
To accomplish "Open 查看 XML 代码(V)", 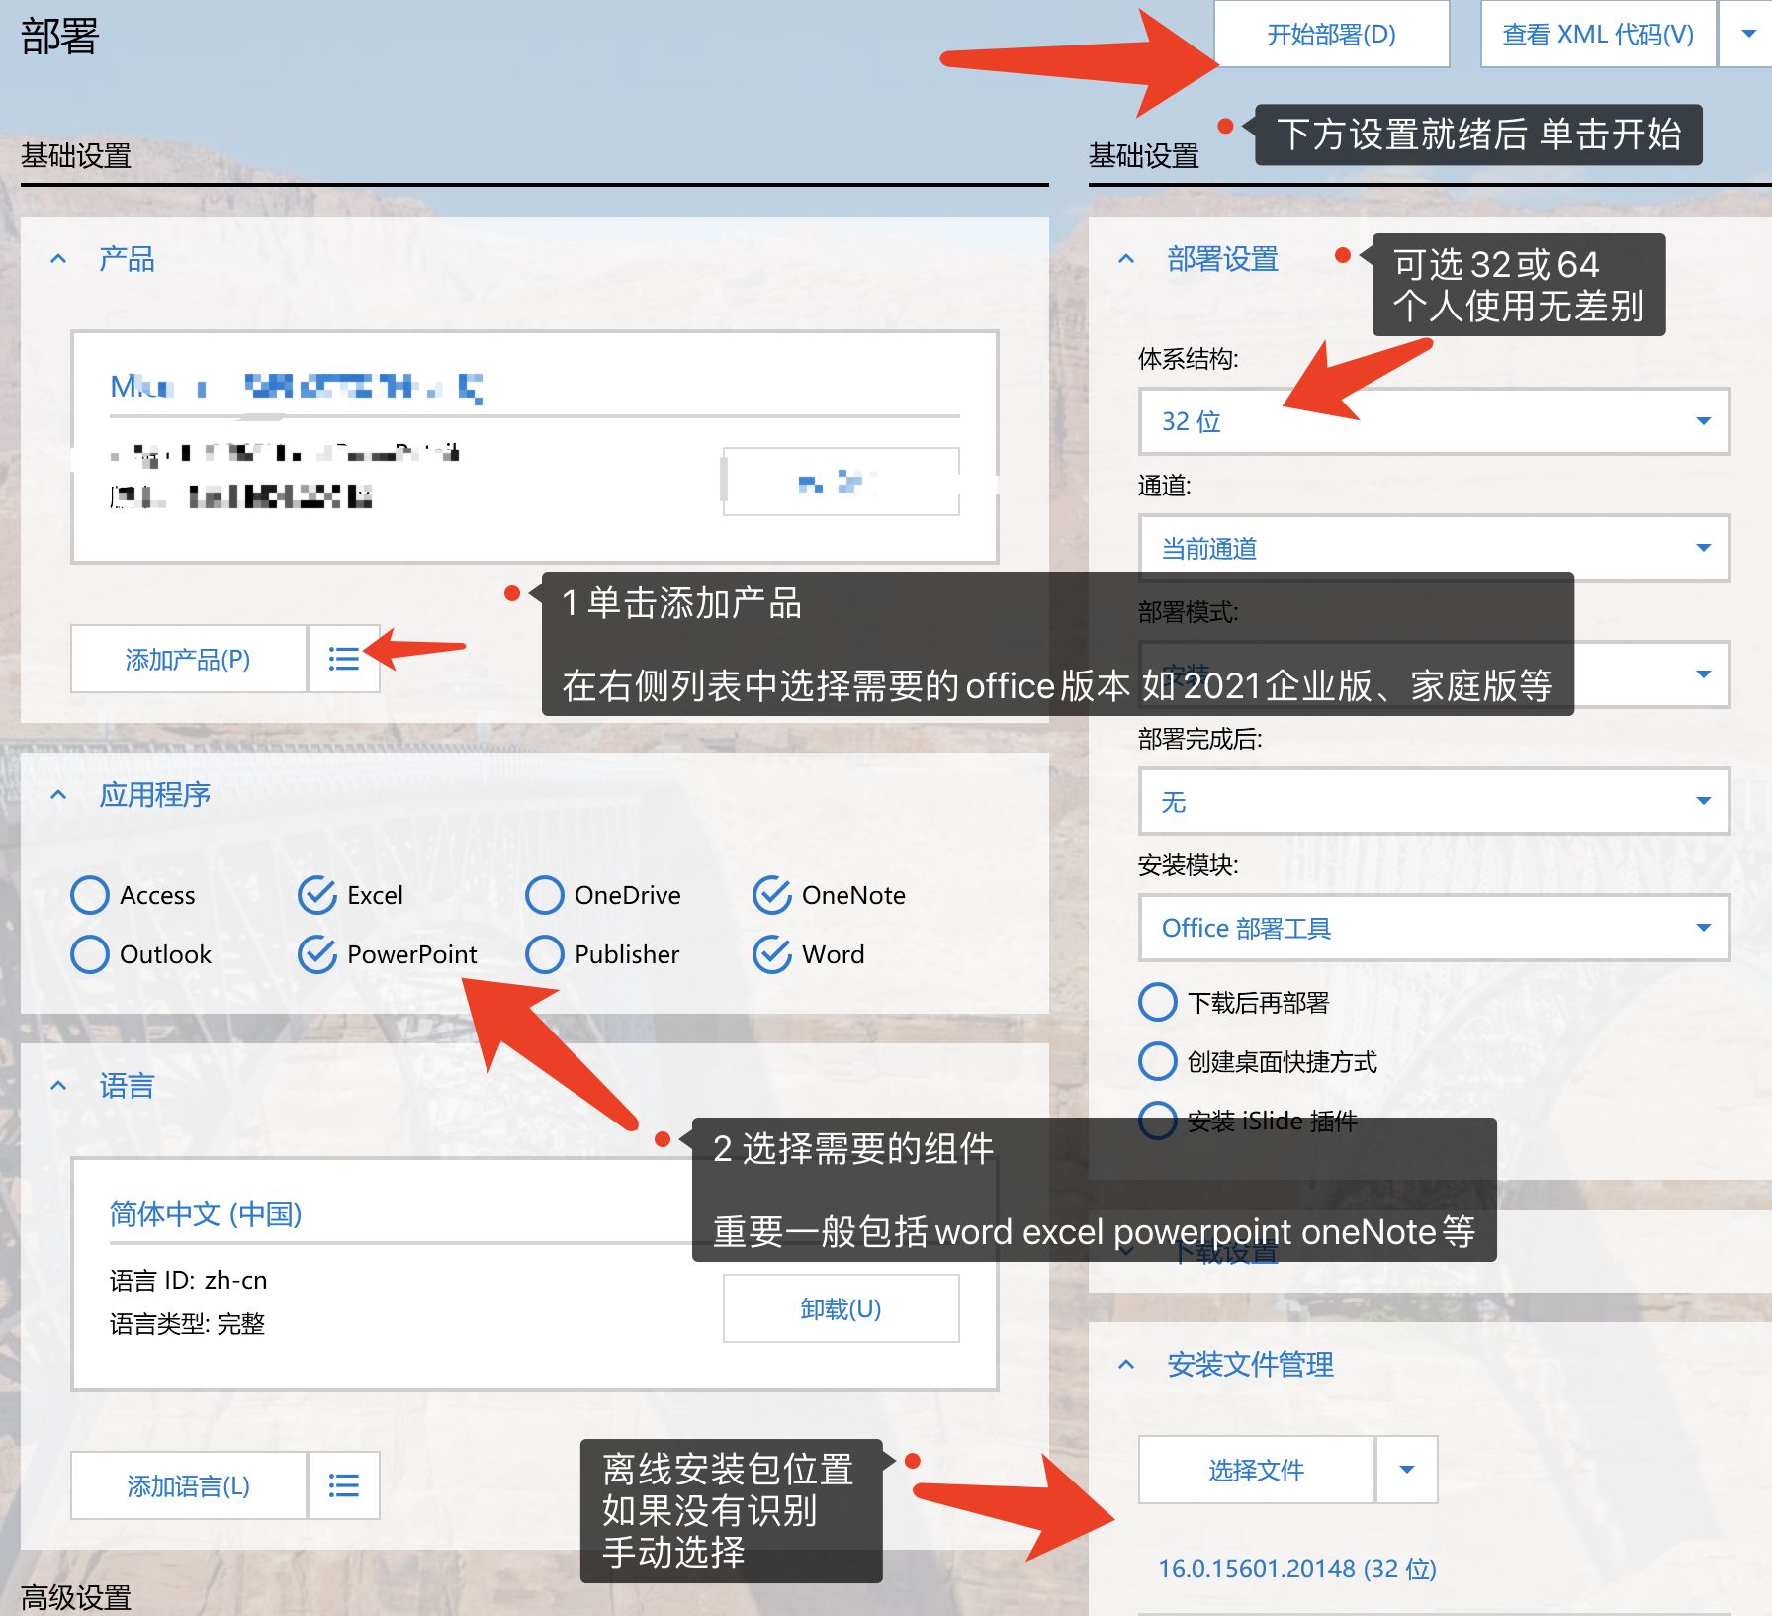I will [x=1598, y=35].
